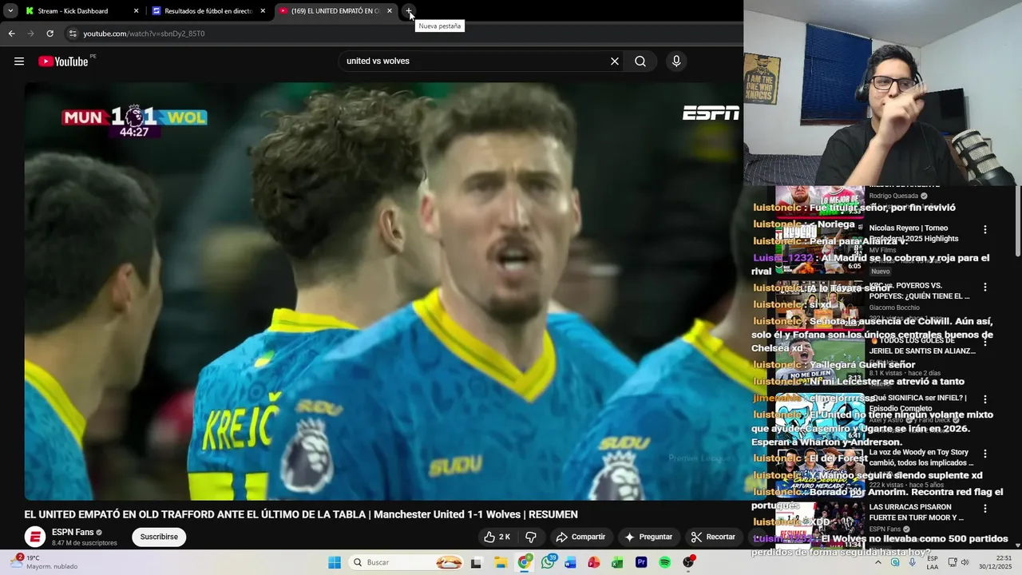
Task: Open Word from the taskbar
Action: point(570,562)
